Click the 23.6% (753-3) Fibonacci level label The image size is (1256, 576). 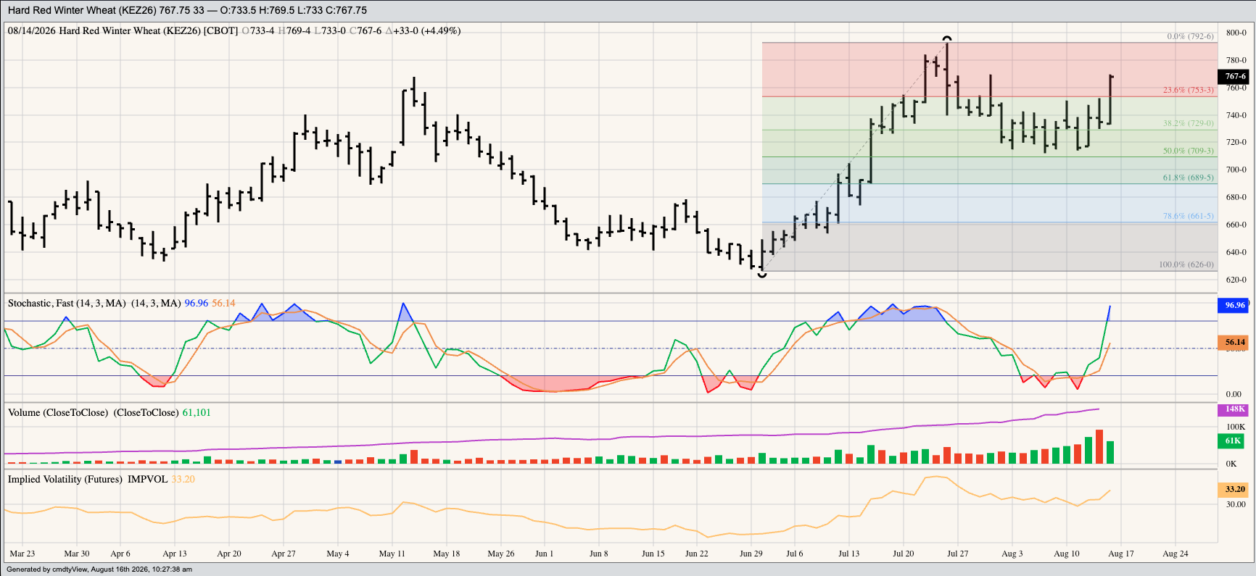1189,90
